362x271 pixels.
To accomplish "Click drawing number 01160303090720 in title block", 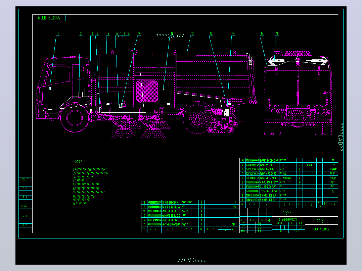I will (x=288, y=220).
